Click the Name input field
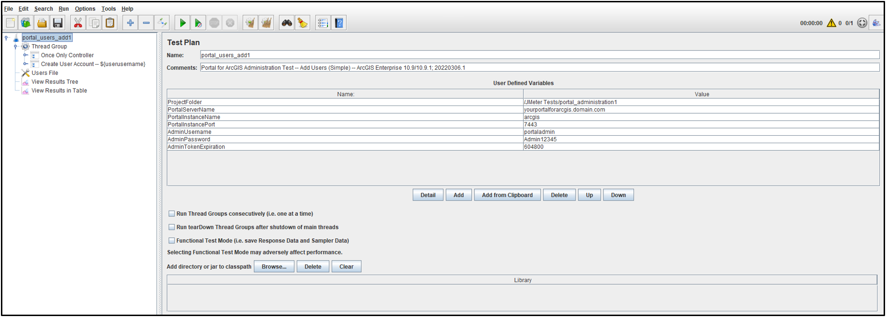 540,55
